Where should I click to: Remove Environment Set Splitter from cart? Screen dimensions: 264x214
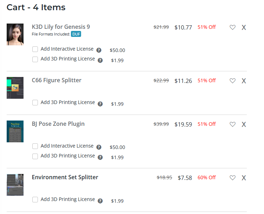[244, 177]
